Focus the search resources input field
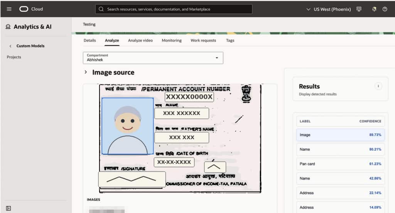The height and width of the screenshot is (213, 395). (x=174, y=9)
